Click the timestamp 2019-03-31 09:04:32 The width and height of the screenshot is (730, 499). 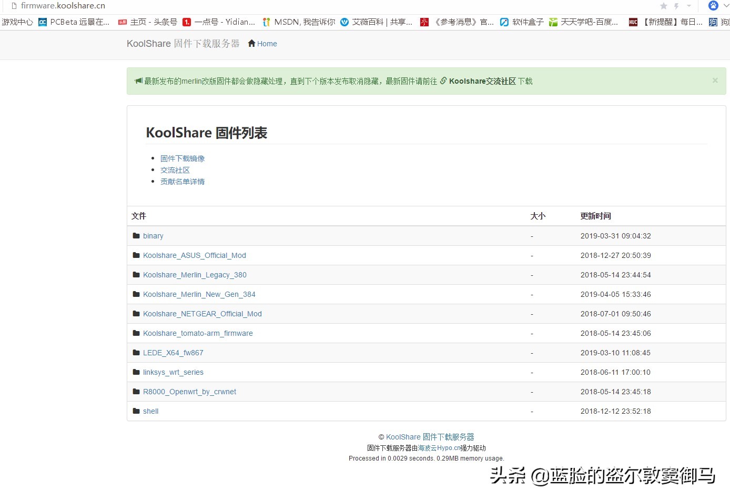pos(616,236)
